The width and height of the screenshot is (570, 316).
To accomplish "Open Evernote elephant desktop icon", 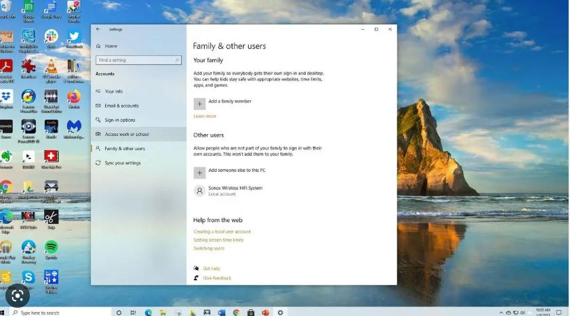I will pyautogui.click(x=6, y=160).
